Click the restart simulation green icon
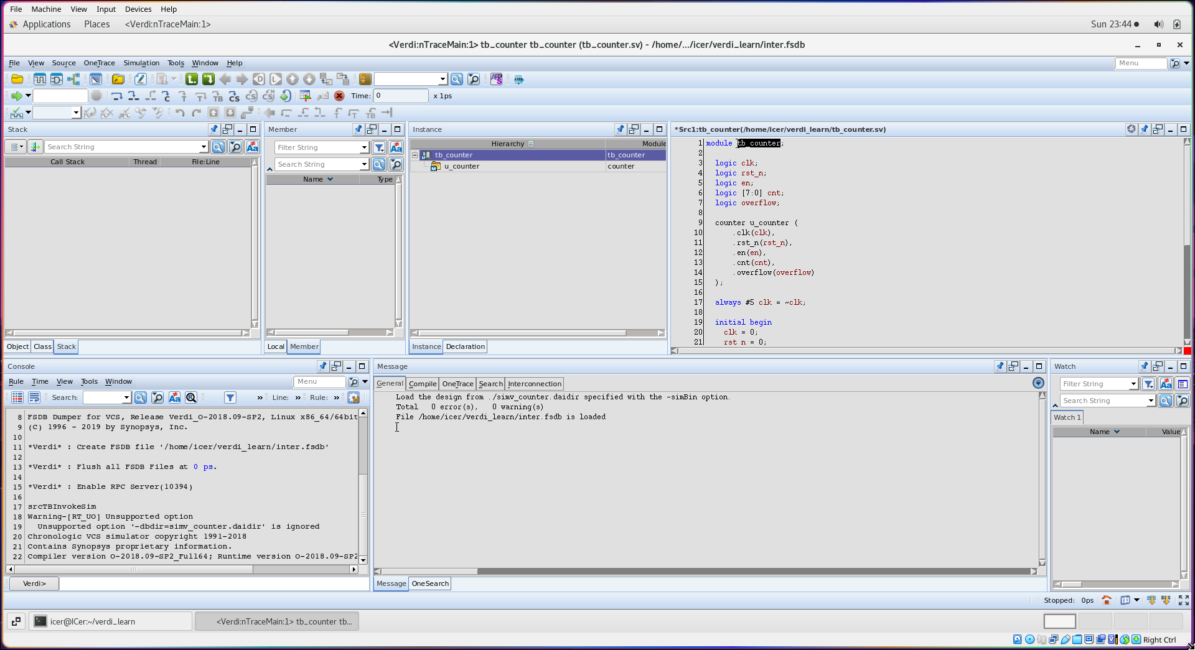 tap(285, 96)
